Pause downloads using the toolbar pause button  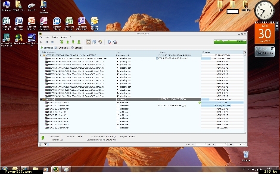click(47, 42)
